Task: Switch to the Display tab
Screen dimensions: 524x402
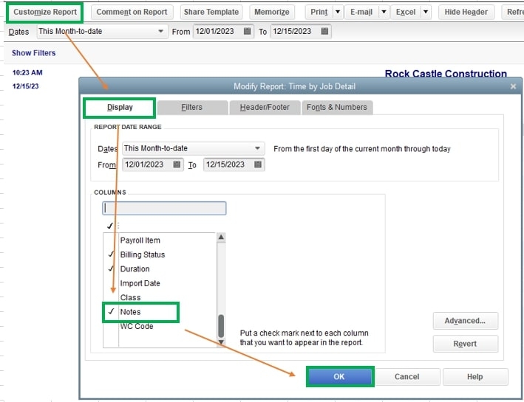Action: (120, 108)
